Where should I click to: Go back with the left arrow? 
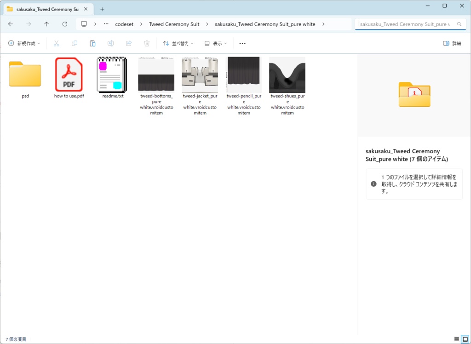pos(11,24)
